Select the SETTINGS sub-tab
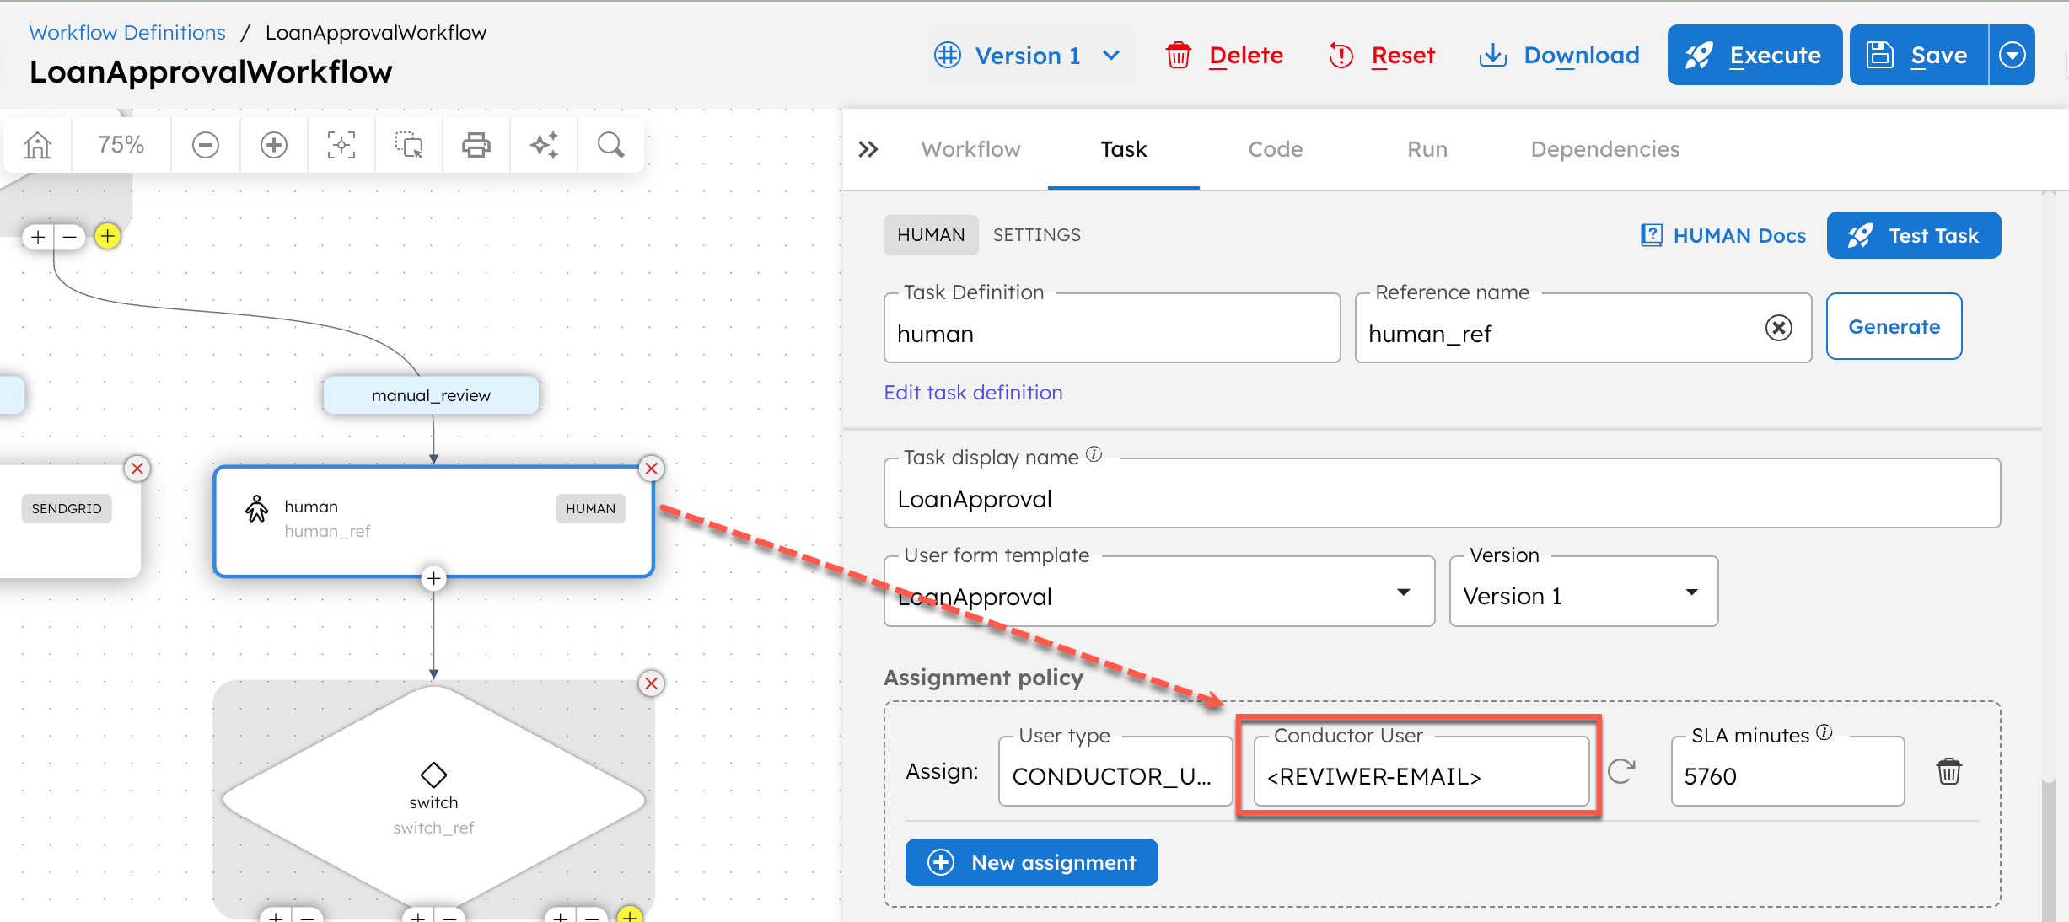This screenshot has height=922, width=2069. click(x=1036, y=235)
